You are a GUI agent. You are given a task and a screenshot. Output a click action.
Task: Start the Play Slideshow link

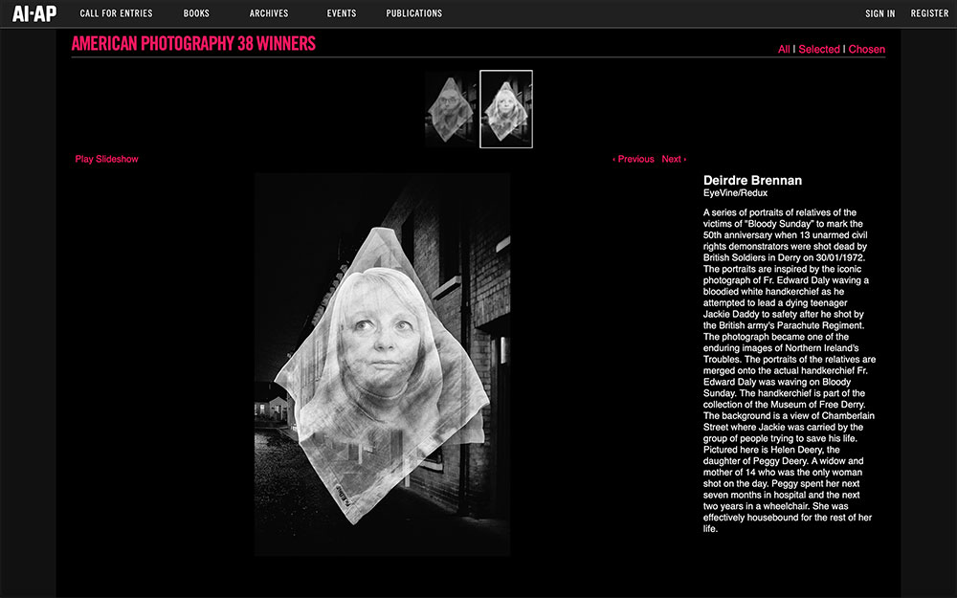click(106, 159)
